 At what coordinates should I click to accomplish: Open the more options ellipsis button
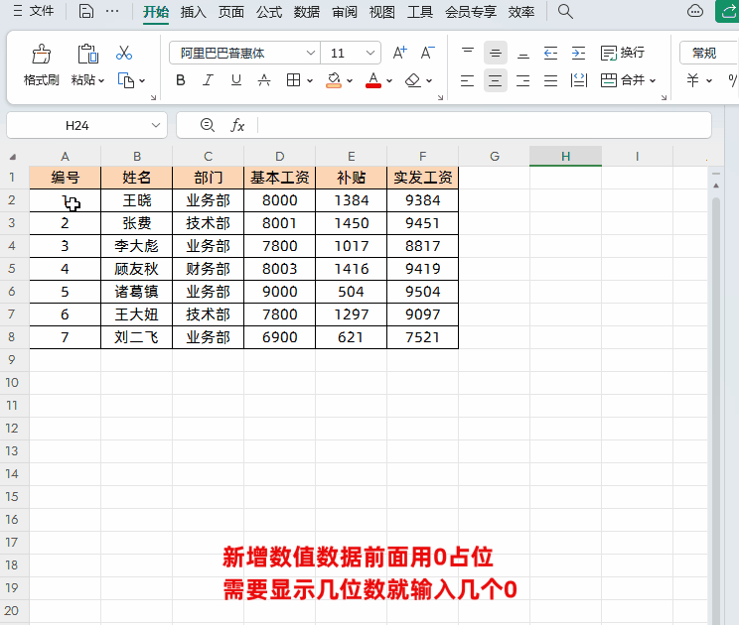[112, 11]
